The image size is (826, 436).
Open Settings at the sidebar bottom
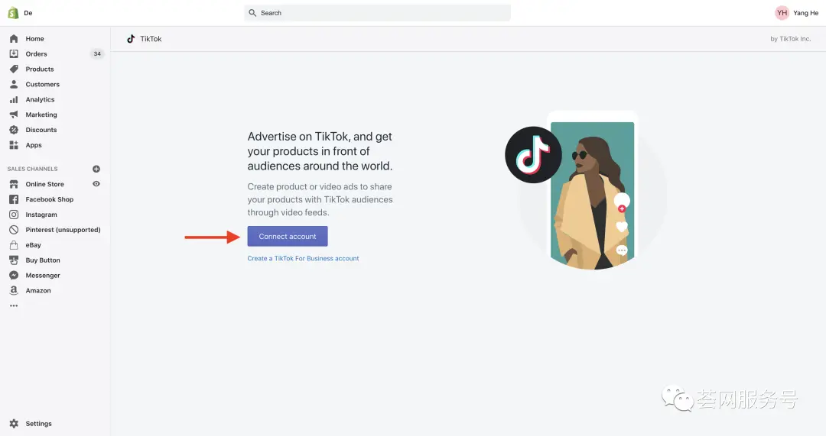click(x=38, y=424)
